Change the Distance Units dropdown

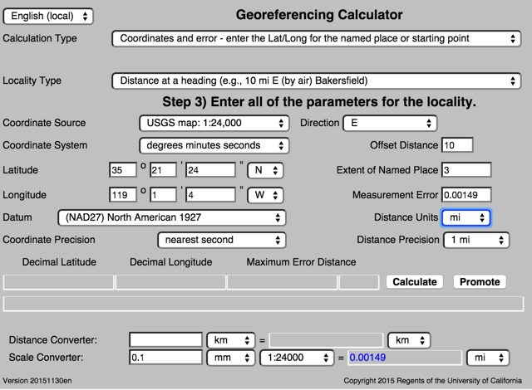click(x=465, y=217)
